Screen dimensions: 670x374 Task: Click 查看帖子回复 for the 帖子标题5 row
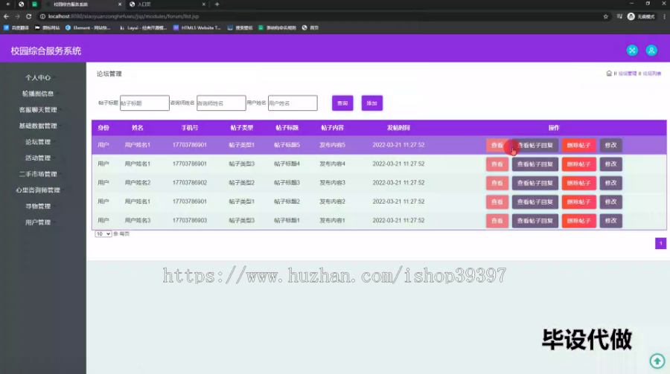[x=535, y=145]
